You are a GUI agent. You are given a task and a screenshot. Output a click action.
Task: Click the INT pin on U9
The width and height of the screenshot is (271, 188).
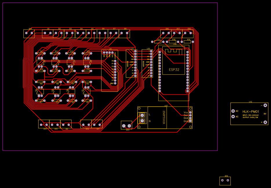[115, 83]
